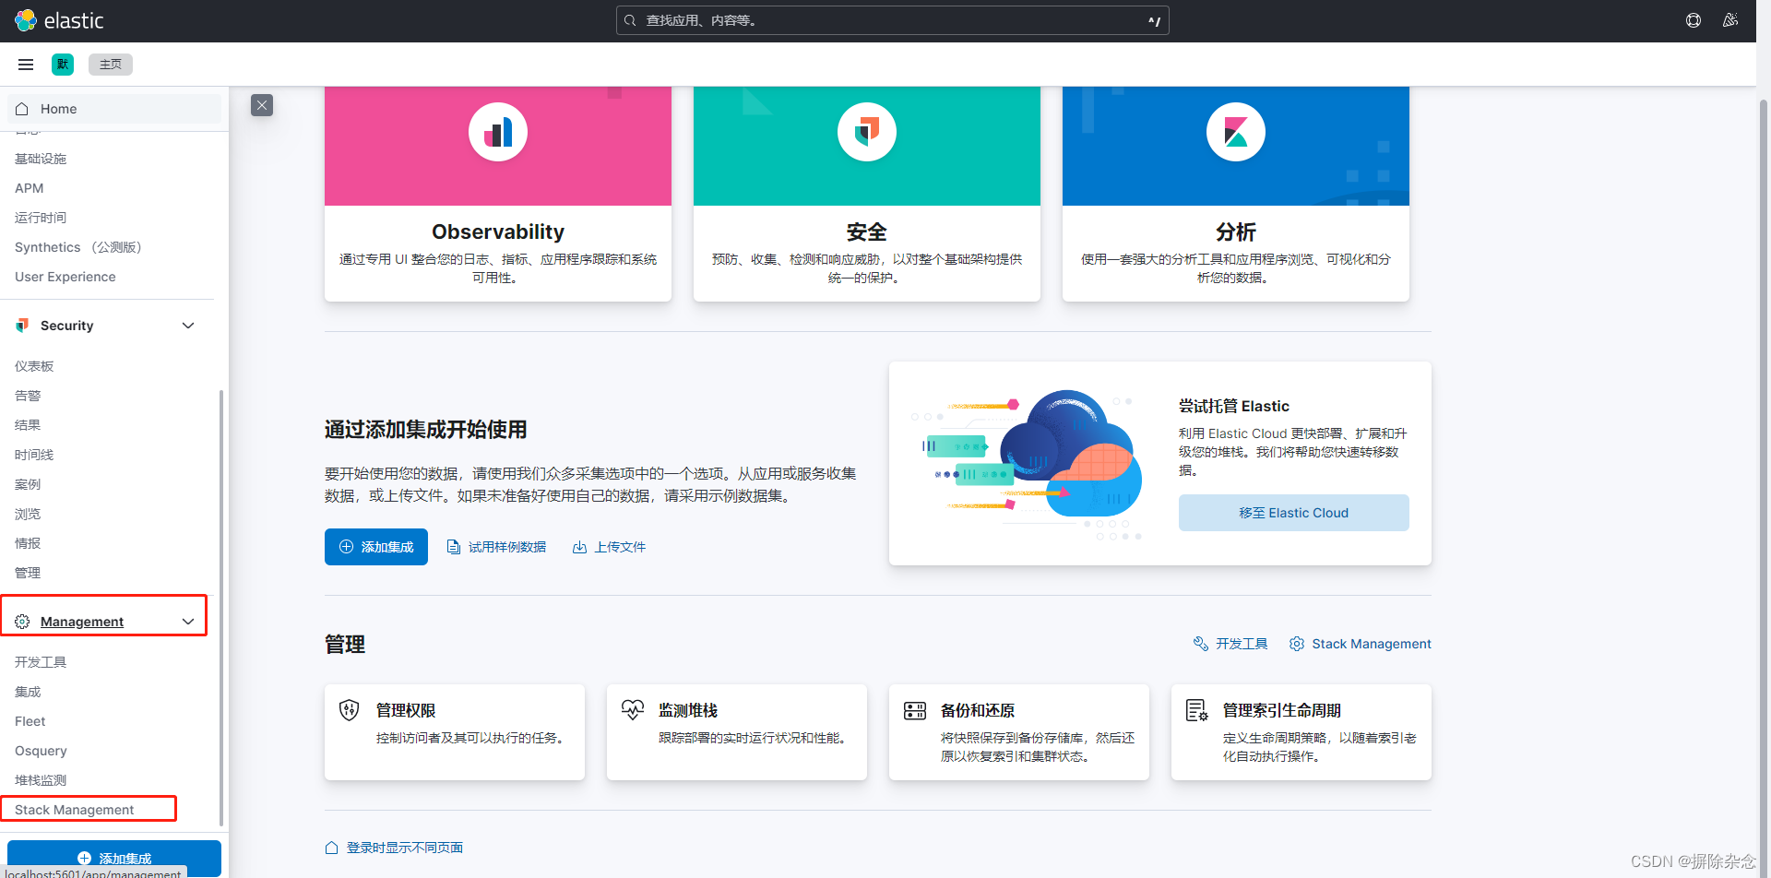Open Fleet in sidebar

point(30,721)
